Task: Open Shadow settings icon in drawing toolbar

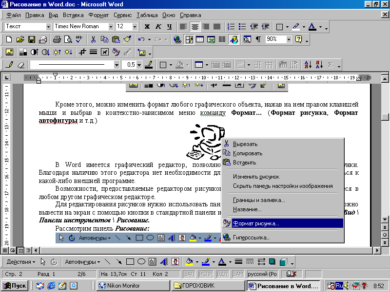Action: click(273, 262)
